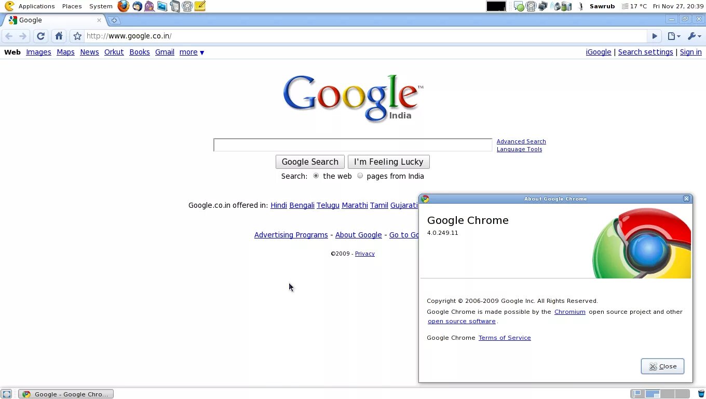706x399 pixels.
Task: Open the iGoogle link
Action: coord(599,52)
